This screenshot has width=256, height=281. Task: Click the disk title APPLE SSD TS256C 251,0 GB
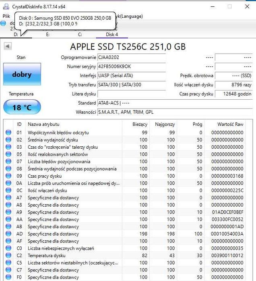[128, 47]
